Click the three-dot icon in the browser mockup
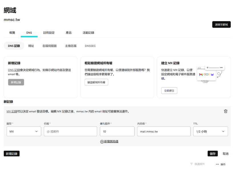Viewport: 237px width, 172px height. point(199,68)
